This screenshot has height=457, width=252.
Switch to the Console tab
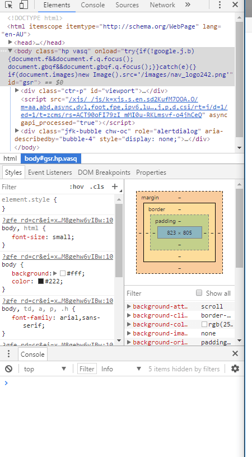point(92,5)
